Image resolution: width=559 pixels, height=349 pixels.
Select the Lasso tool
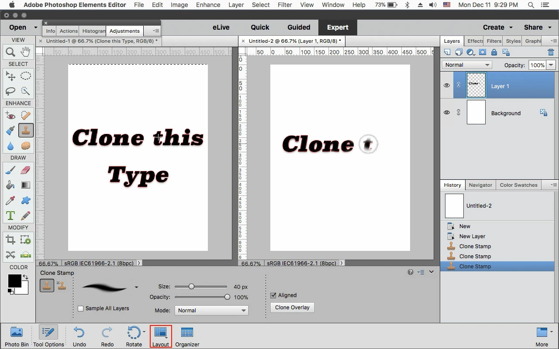pos(10,91)
